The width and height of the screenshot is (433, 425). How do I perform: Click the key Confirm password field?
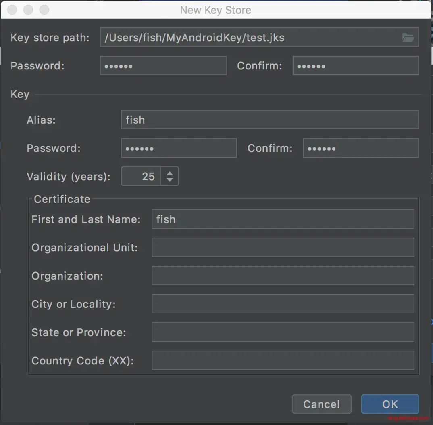[361, 148]
